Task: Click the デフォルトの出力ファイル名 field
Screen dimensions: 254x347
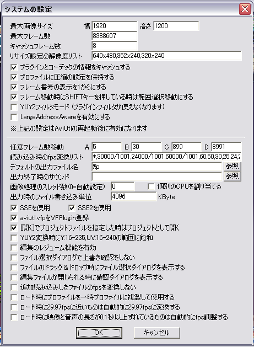Action: 156,167
